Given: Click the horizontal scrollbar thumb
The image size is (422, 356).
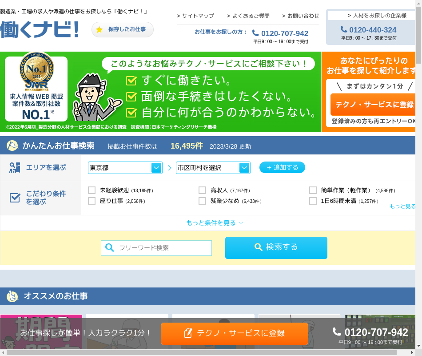Looking at the screenshot, I should [x=202, y=353].
